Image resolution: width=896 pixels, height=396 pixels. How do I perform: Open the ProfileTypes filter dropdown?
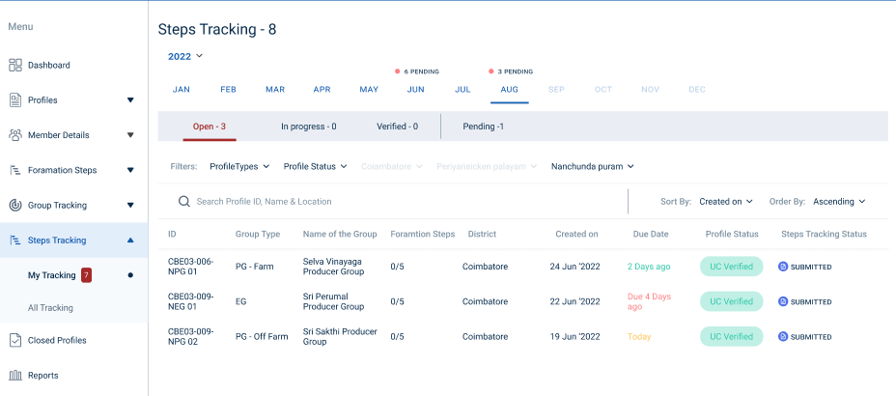click(239, 166)
